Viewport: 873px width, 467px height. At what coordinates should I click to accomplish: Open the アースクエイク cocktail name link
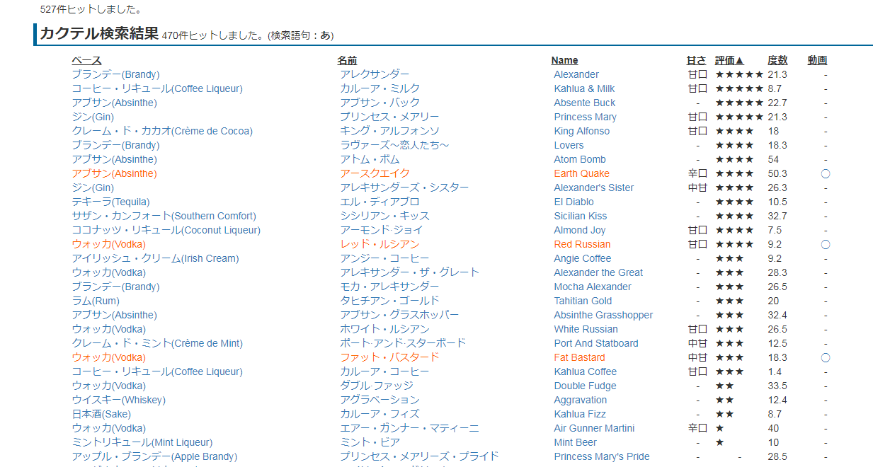[375, 173]
